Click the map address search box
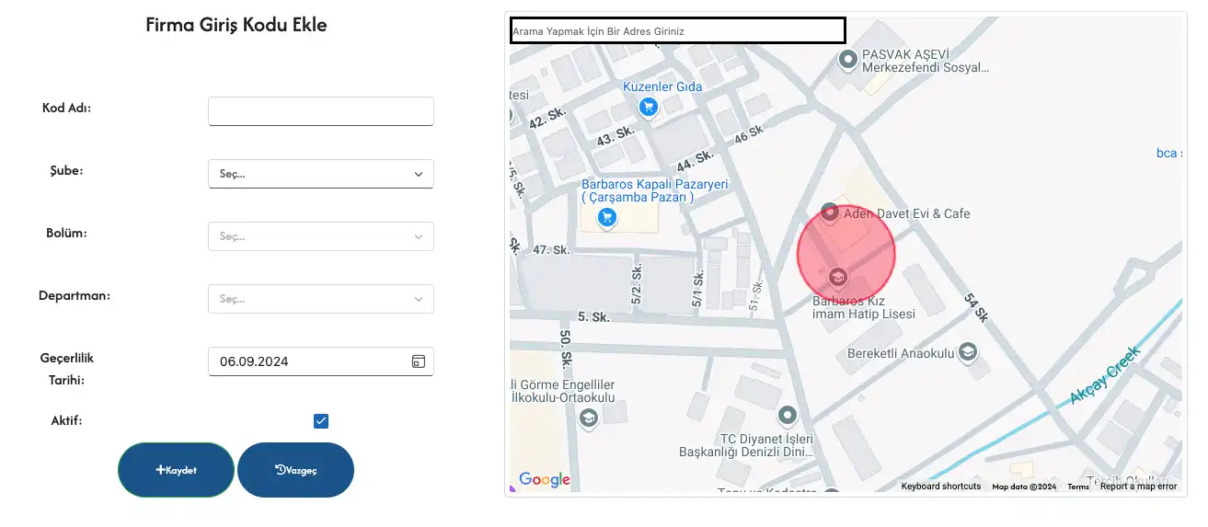The height and width of the screenshot is (527, 1208). pos(677,30)
